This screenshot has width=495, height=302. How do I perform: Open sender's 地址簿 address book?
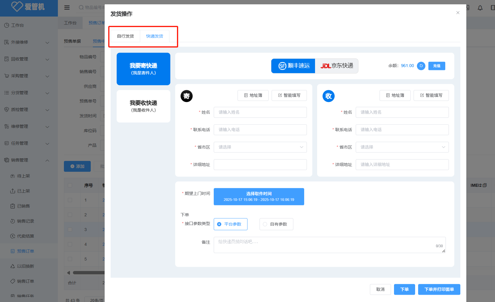(253, 95)
